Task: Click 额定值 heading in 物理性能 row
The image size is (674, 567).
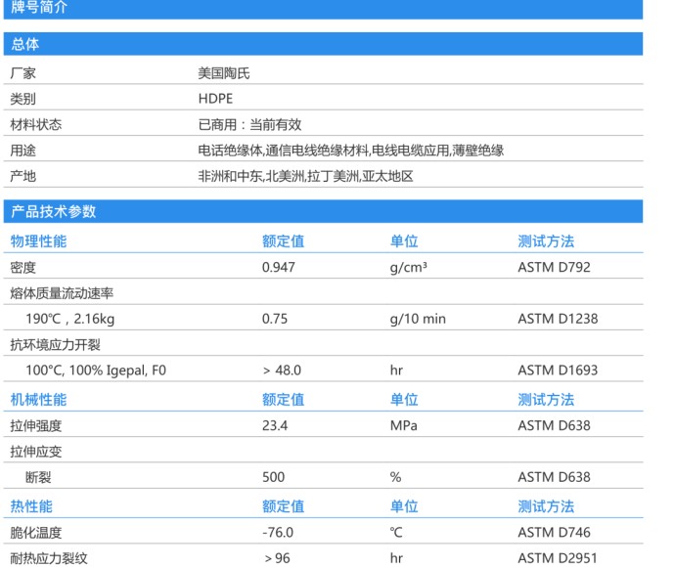Action: pyautogui.click(x=284, y=241)
